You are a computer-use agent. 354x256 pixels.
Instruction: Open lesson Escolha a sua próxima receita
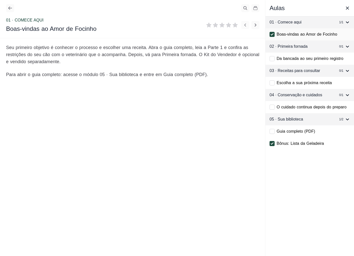click(304, 83)
